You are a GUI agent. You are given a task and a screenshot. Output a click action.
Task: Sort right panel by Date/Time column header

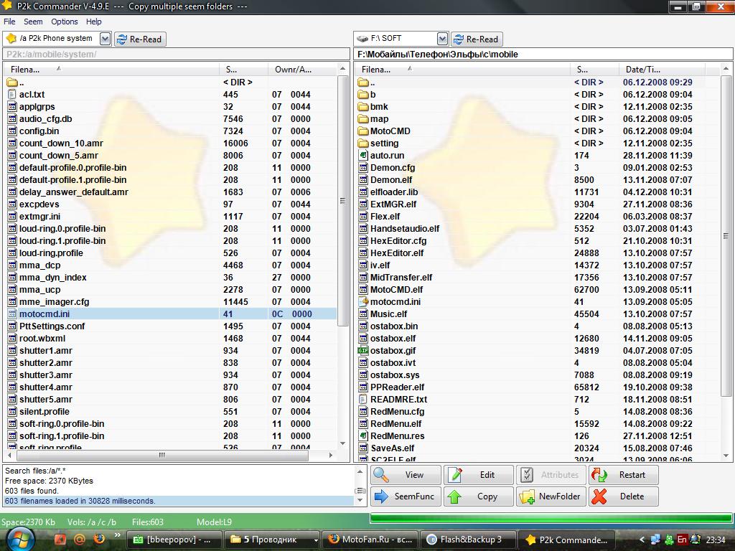[662, 70]
